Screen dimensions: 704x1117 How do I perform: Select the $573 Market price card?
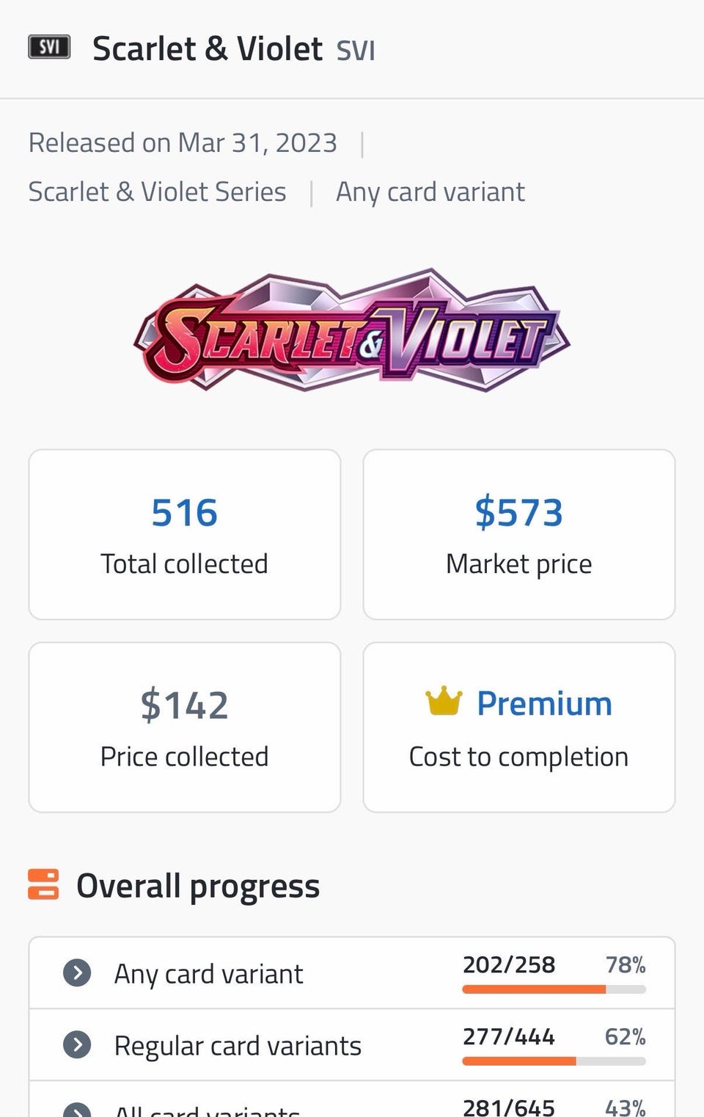519,534
